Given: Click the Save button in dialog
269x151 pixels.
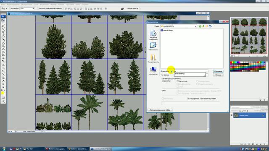Looking at the screenshot, I should (x=218, y=71).
